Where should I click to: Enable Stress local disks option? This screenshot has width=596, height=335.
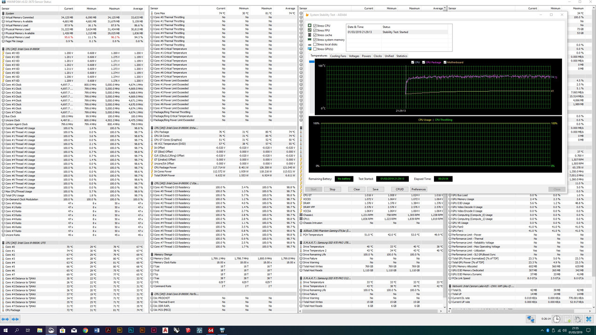pos(315,44)
